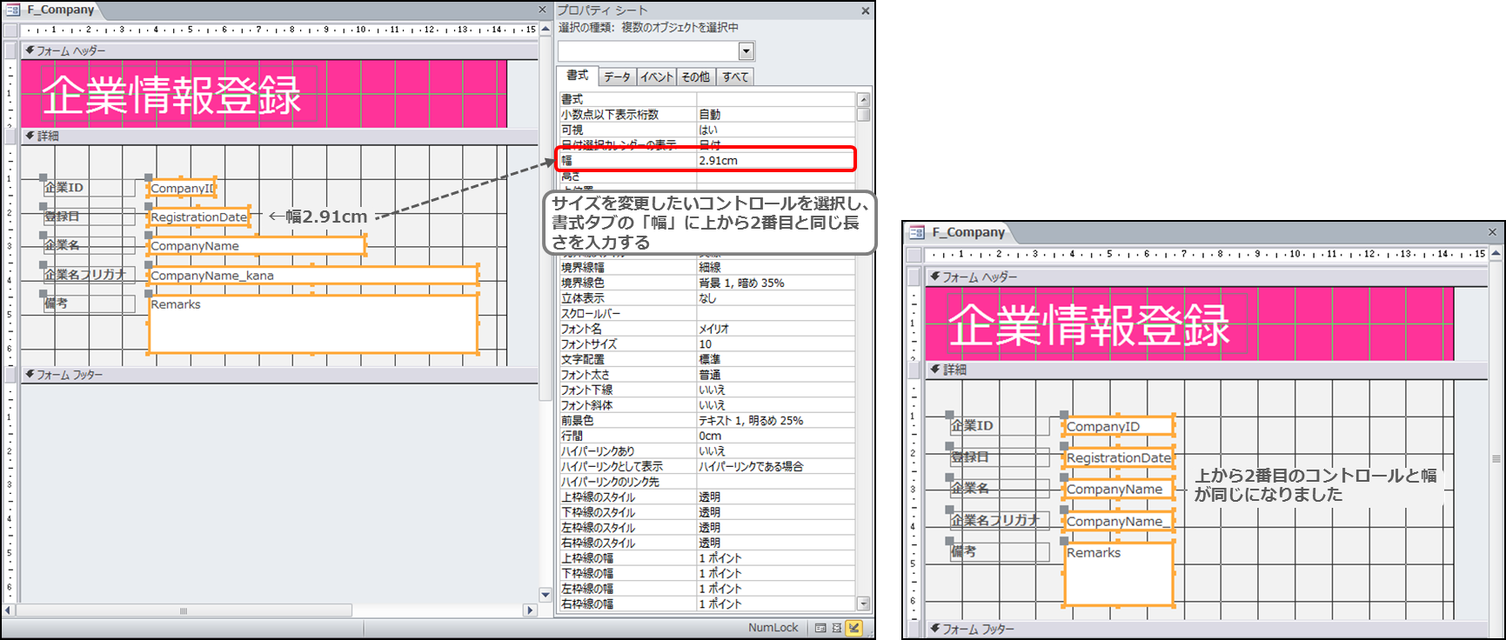Click the 上枠線のスタイル property value 透明
Screen dimensions: 1506x640
(x=775, y=497)
